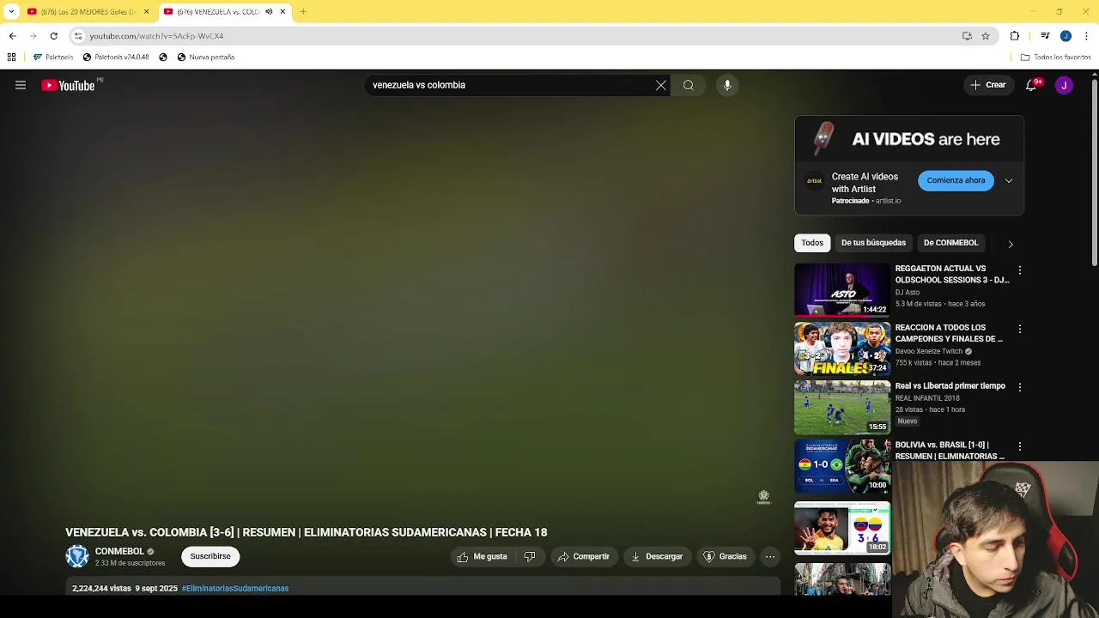This screenshot has width=1099, height=618.
Task: Open options for BOLIVIA vs. BRASIL video
Action: (x=1020, y=446)
